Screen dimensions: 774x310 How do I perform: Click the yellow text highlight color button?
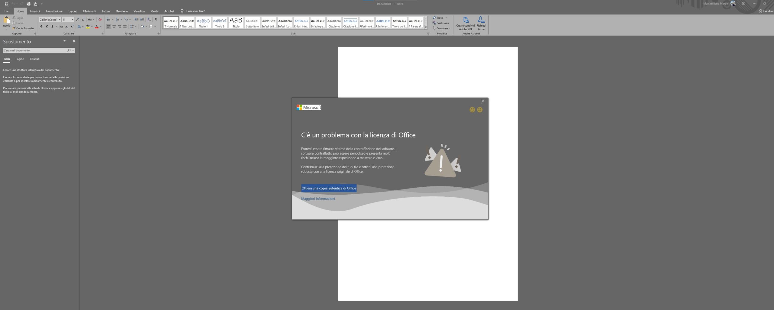point(88,27)
